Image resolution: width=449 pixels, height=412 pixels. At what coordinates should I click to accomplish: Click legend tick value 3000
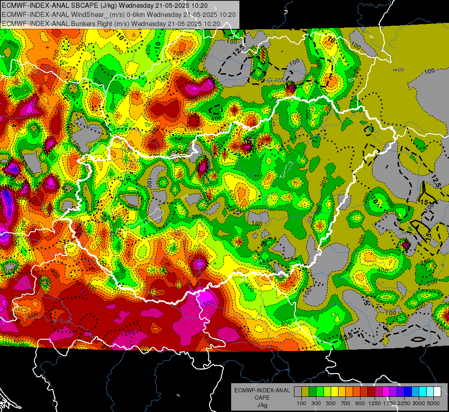419,403
